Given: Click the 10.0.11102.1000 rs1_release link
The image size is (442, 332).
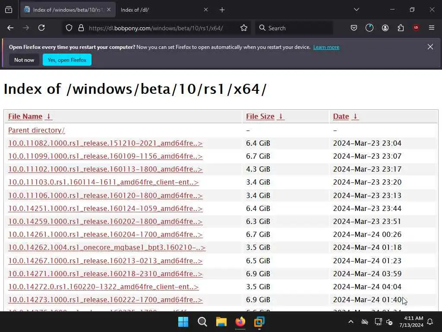Looking at the screenshot, I should click(x=105, y=169).
